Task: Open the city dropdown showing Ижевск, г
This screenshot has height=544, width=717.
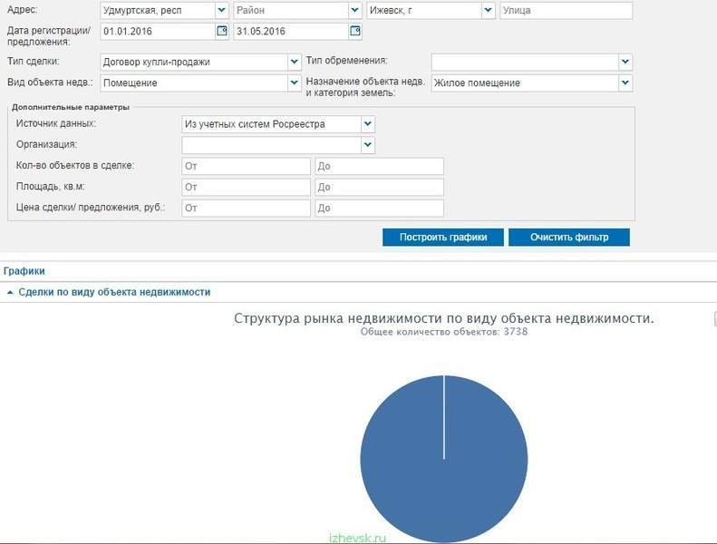Action: click(488, 10)
